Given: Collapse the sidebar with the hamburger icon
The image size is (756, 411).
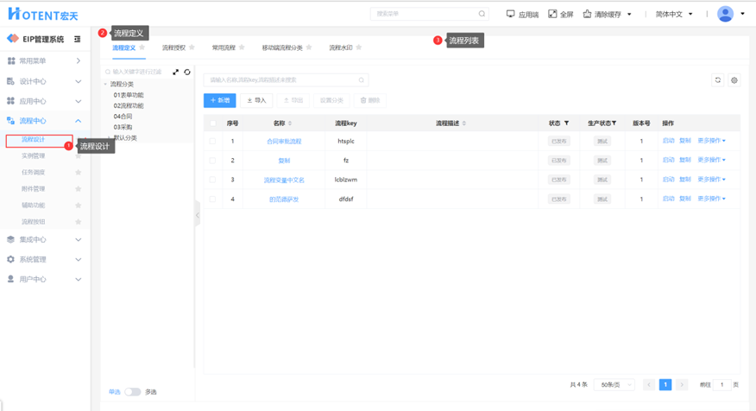Looking at the screenshot, I should [x=77, y=39].
